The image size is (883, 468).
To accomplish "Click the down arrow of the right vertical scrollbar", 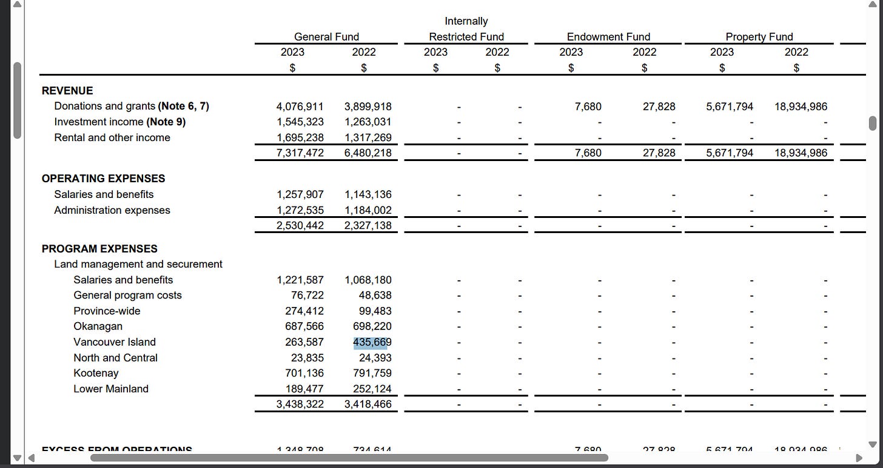I will 873,446.
